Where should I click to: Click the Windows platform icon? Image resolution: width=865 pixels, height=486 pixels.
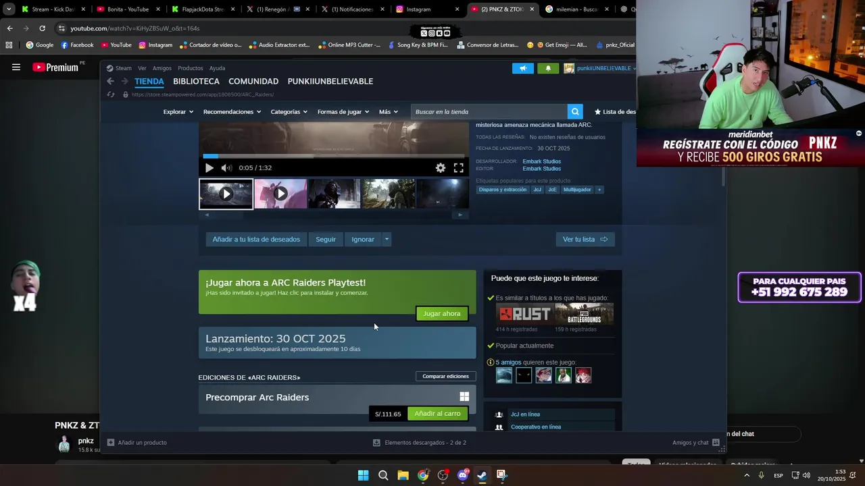[464, 397]
